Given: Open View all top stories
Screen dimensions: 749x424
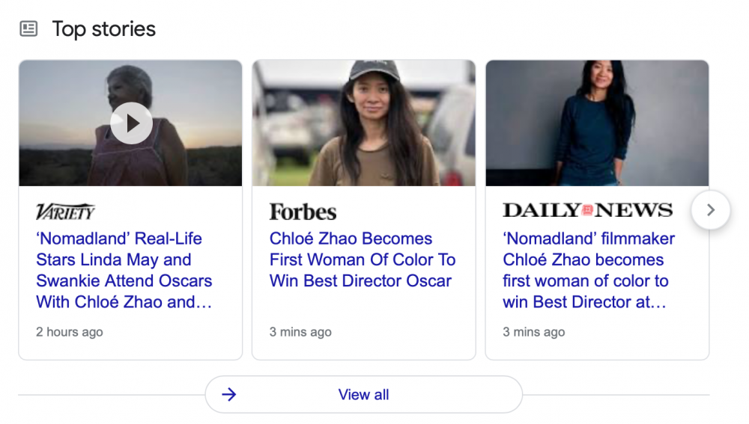Looking at the screenshot, I should coord(363,394).
